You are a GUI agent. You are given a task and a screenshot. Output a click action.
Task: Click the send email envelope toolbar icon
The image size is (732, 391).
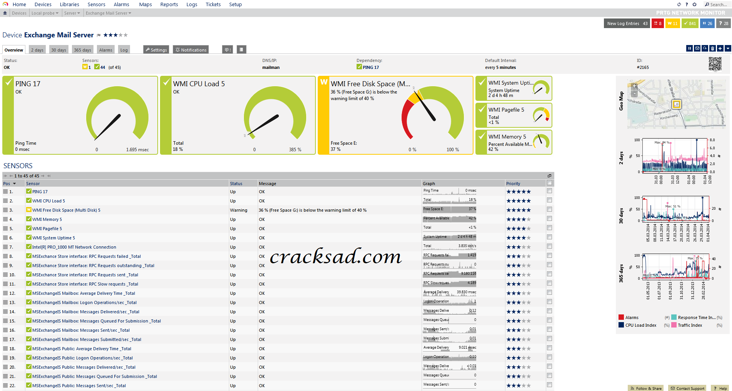pos(697,48)
